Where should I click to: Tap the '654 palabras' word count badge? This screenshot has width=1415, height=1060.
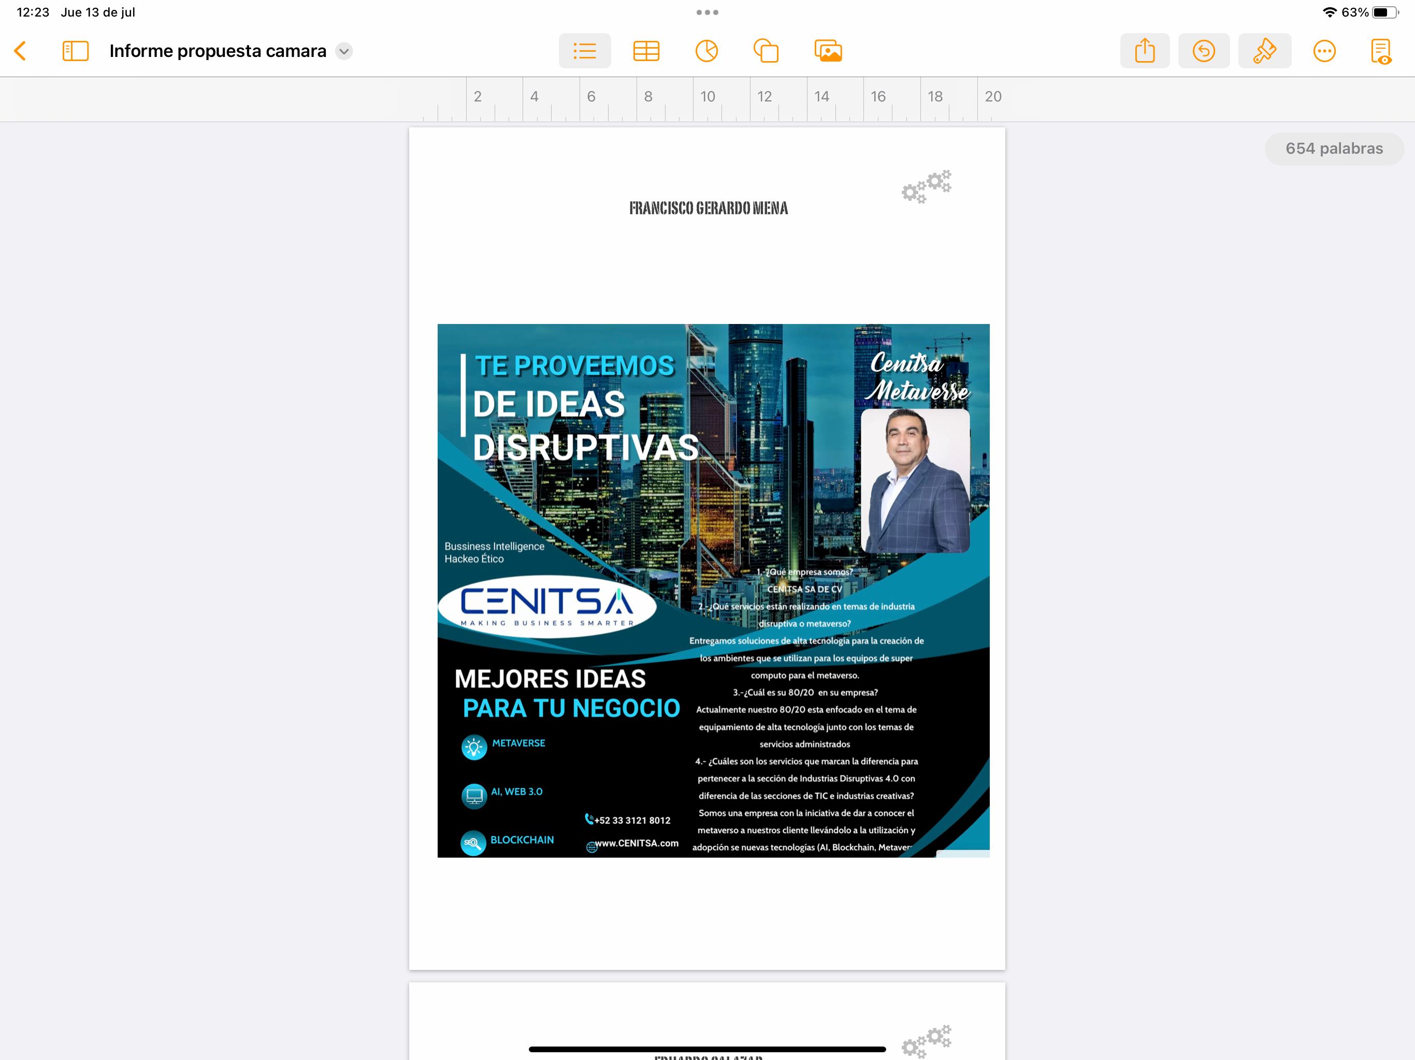(1334, 149)
